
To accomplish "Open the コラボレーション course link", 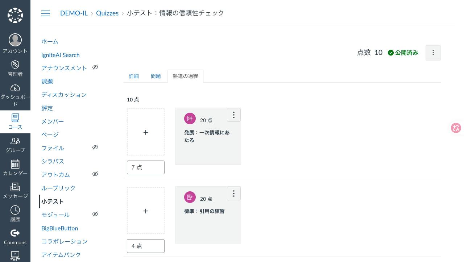I will pos(65,241).
